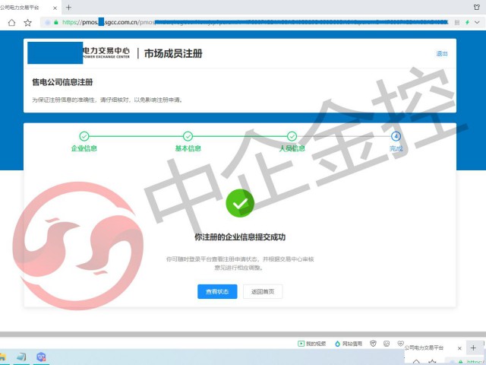The image size is (486, 365).
Task: Click the shield icon in status bar
Action: [x=373, y=344]
